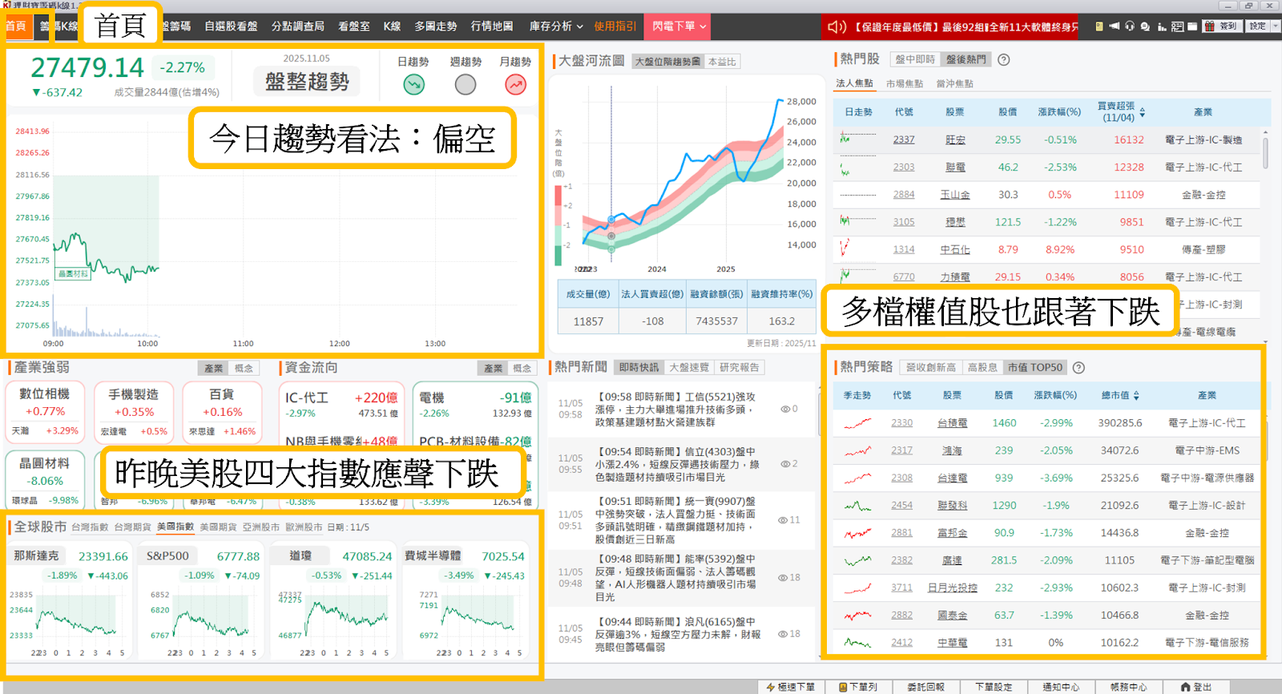The height and width of the screenshot is (694, 1282).
Task: Open the headset customer service icon
Action: [x=1130, y=26]
